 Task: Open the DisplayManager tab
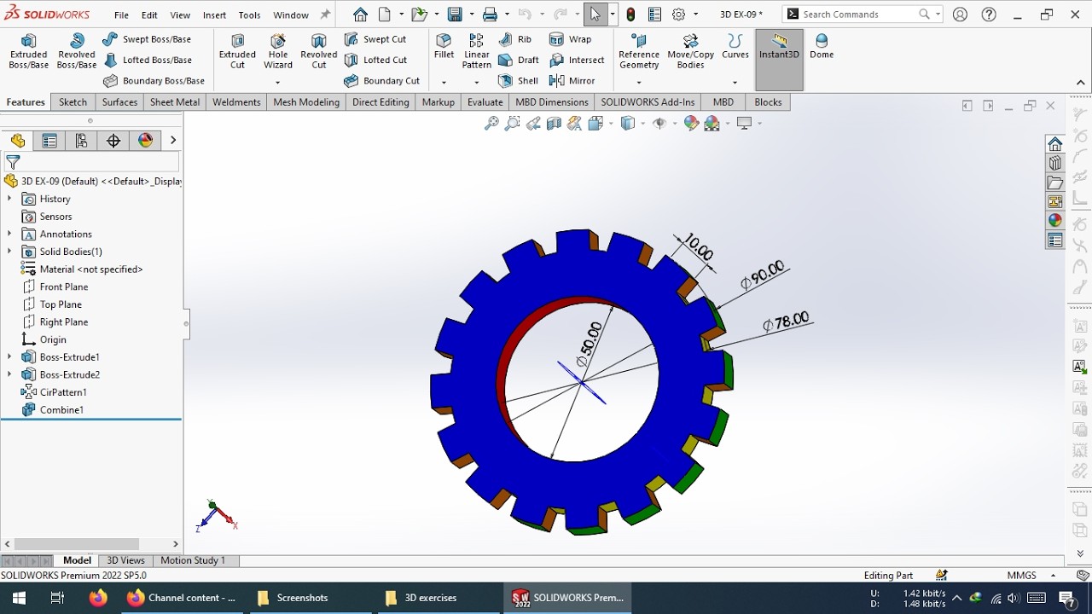click(x=146, y=141)
